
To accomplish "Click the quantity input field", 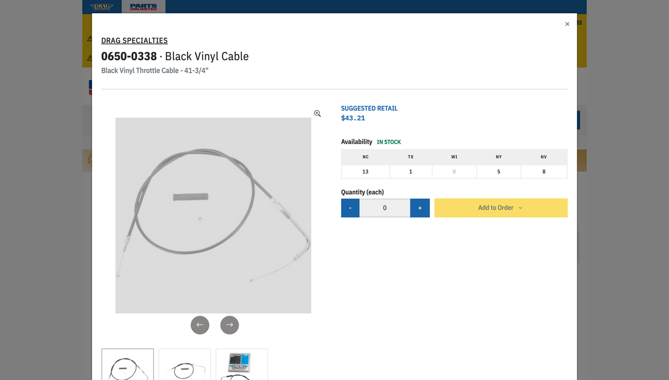I will click(385, 208).
